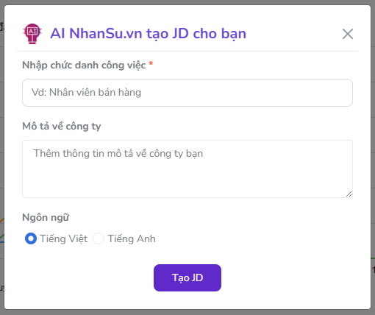Click the textarea resize grip handle
Screen dimensions: 375x315
click(349, 194)
